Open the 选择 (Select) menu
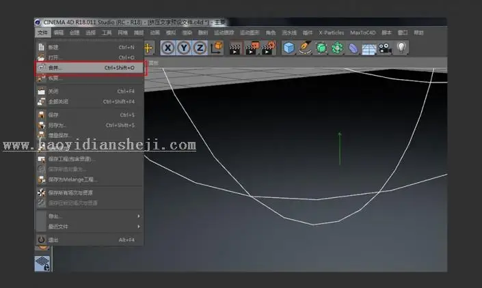This screenshot has height=288, width=482. (x=90, y=33)
